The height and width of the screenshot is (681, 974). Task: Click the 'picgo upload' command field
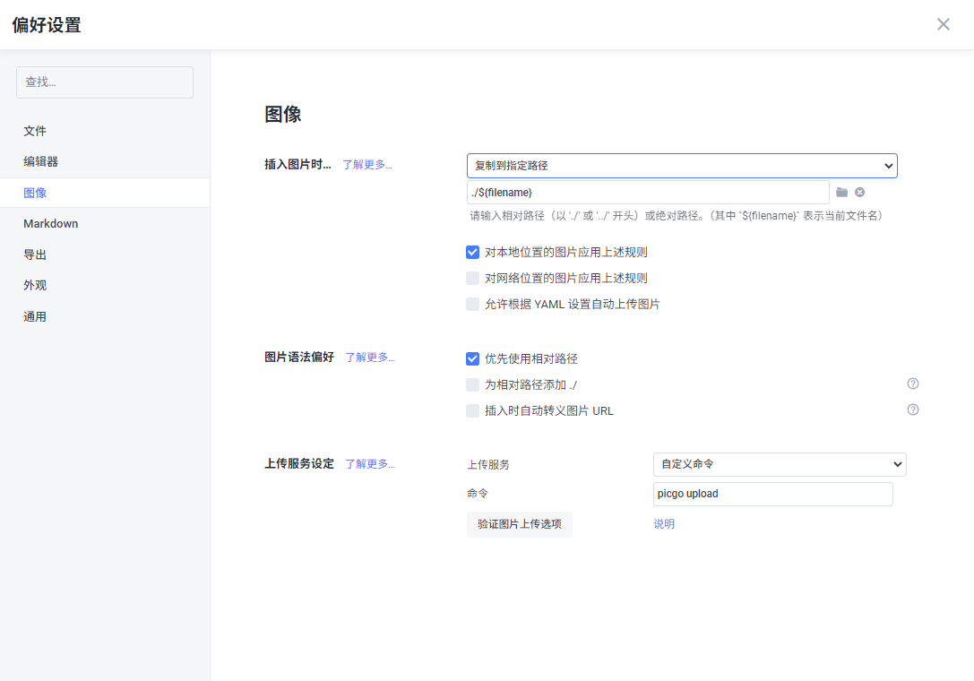tap(772, 494)
